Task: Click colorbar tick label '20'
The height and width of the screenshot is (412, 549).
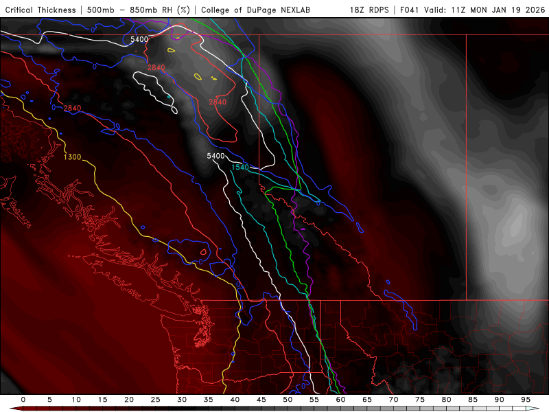Action: pos(129,400)
